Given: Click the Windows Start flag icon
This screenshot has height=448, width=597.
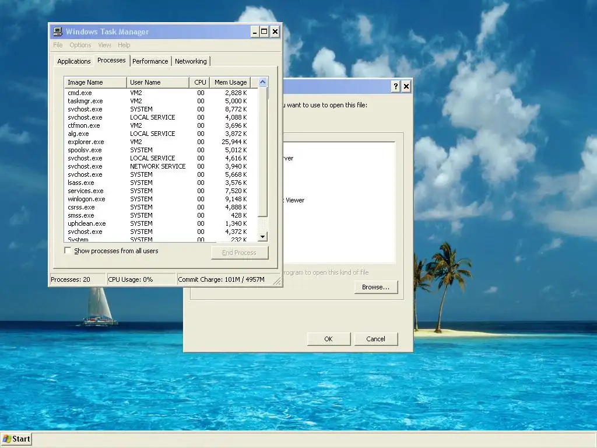Looking at the screenshot, I should pos(6,439).
